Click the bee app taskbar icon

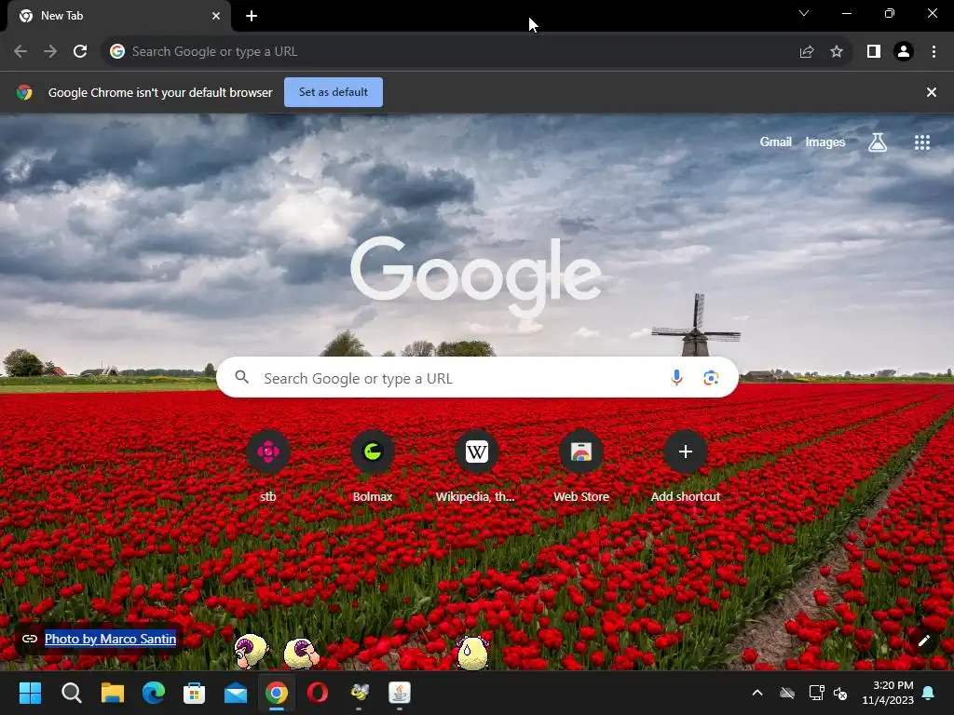coord(359,693)
